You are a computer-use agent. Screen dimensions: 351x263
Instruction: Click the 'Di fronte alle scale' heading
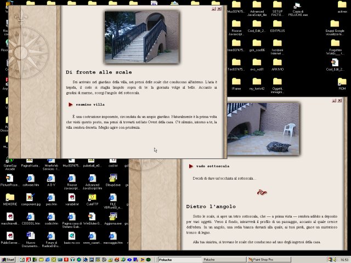99,72
